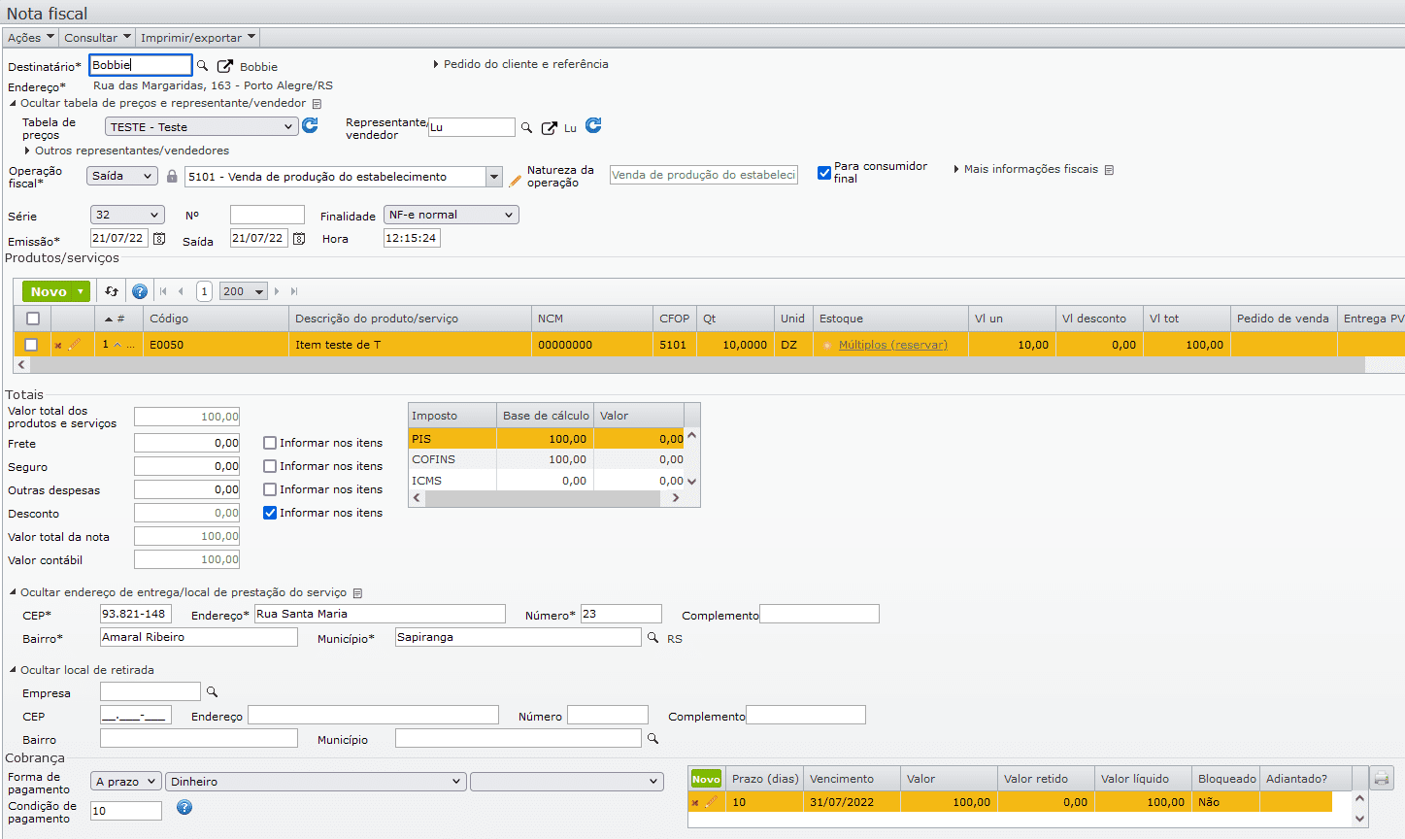Open the Finalidade NF-e normal dropdown
Image resolution: width=1405 pixels, height=839 pixels.
(x=451, y=215)
